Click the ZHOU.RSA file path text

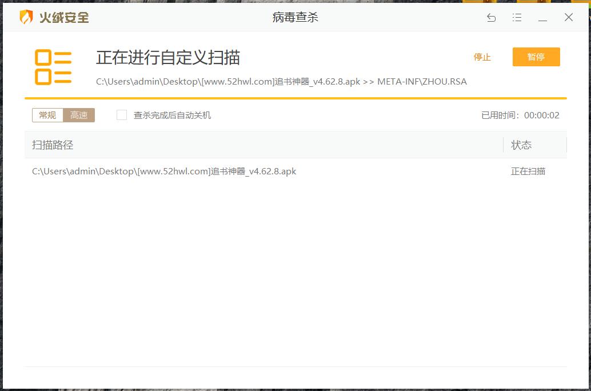pos(281,81)
